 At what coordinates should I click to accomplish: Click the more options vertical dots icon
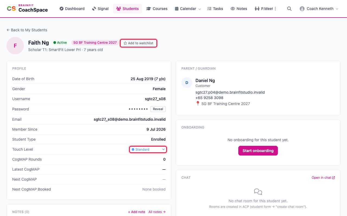coord(275,9)
